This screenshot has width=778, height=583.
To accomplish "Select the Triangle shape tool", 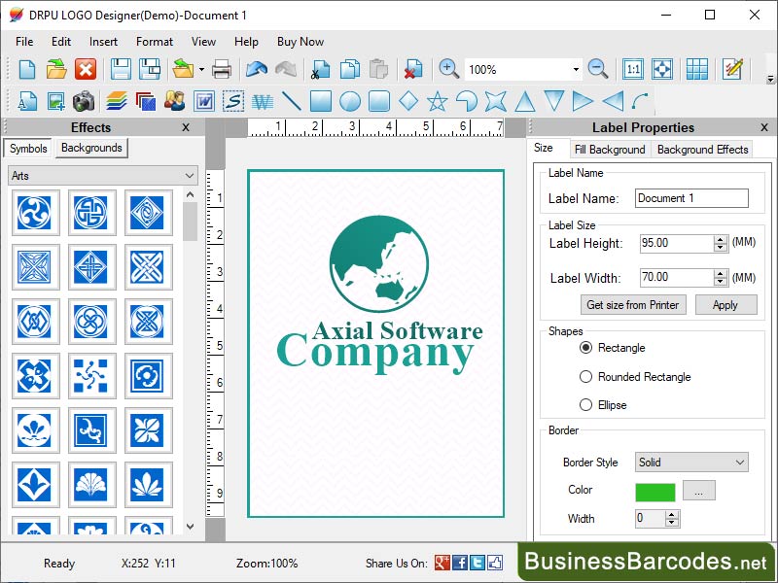I will (525, 100).
